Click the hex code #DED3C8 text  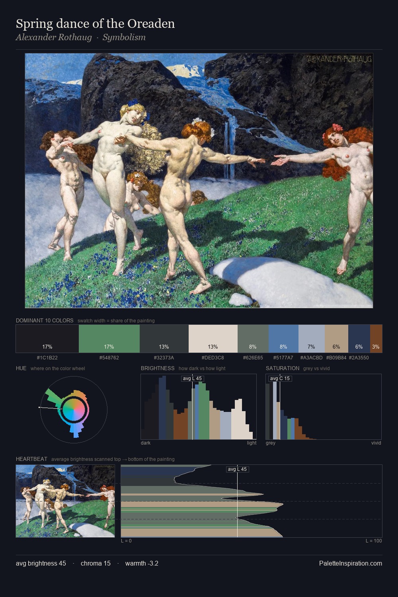(213, 357)
